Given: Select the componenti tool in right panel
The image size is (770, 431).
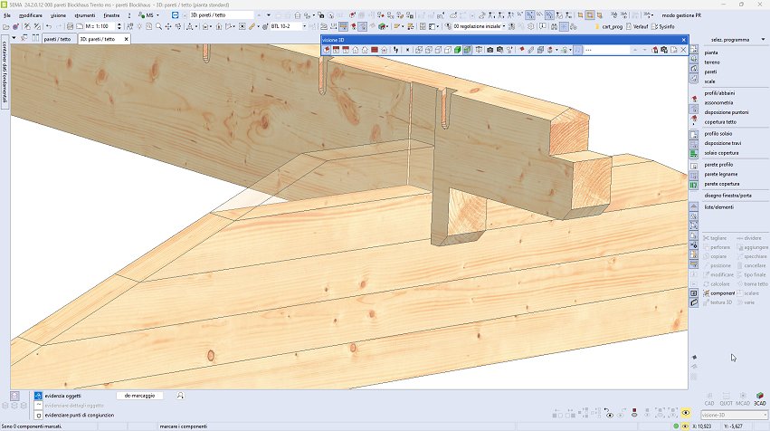Looking at the screenshot, I should coord(721,293).
